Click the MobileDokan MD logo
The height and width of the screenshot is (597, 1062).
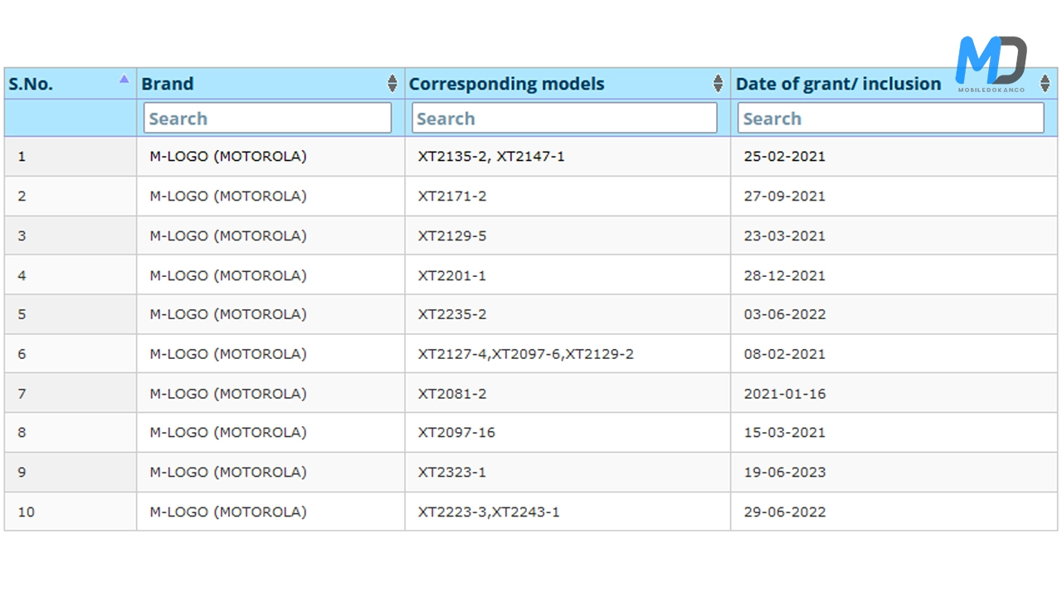click(991, 64)
